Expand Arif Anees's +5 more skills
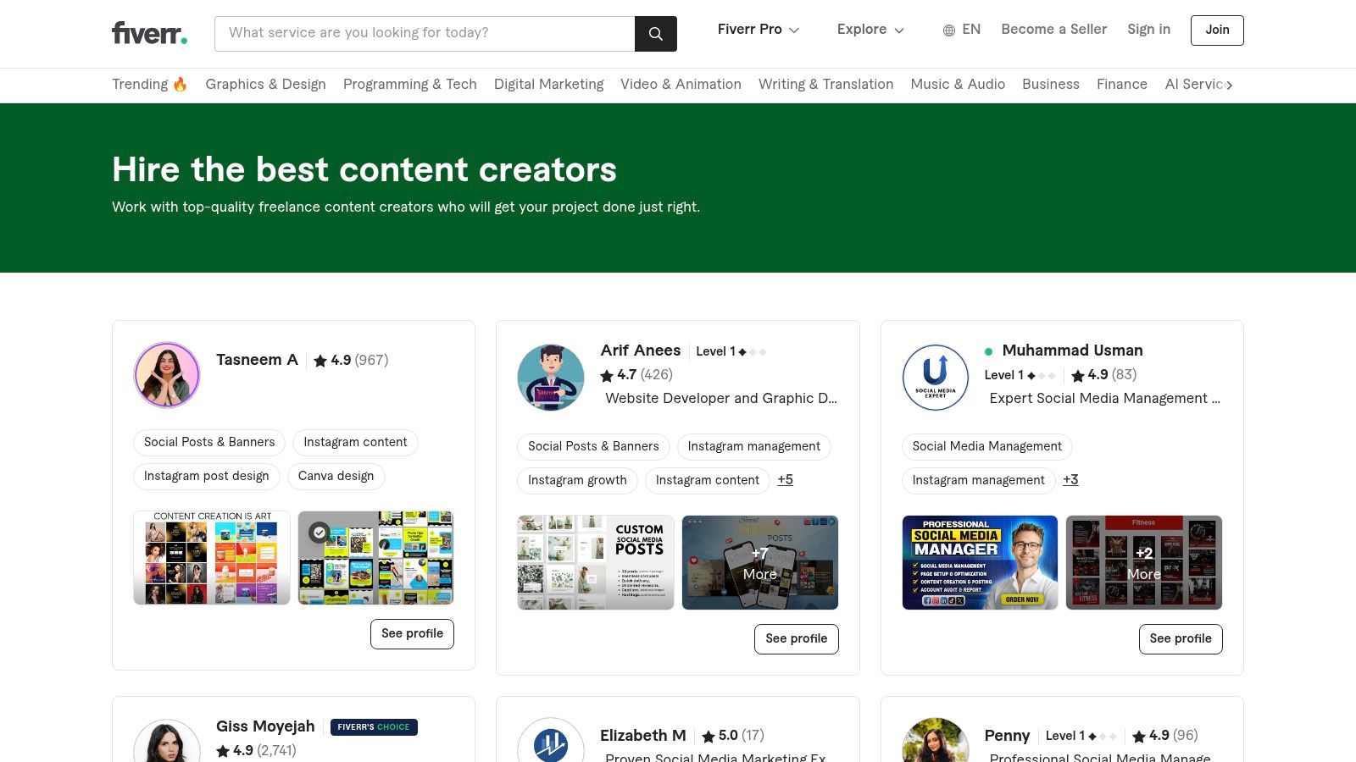 785,479
